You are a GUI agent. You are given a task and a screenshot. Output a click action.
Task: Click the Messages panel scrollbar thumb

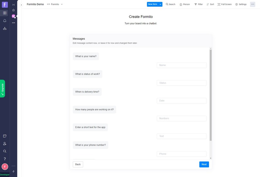tap(211, 95)
